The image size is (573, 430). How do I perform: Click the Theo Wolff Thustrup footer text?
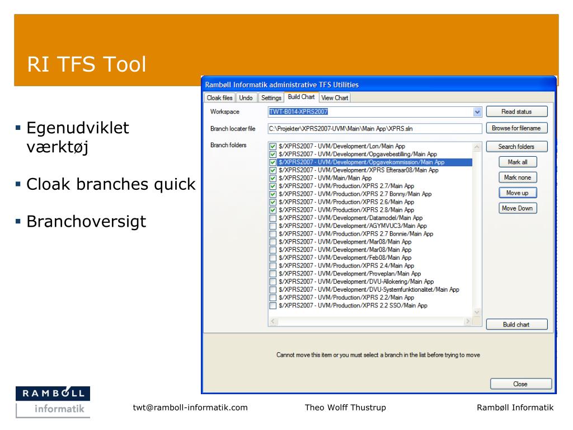click(345, 408)
